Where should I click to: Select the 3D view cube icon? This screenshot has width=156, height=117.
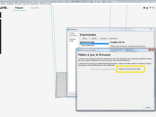144,8
